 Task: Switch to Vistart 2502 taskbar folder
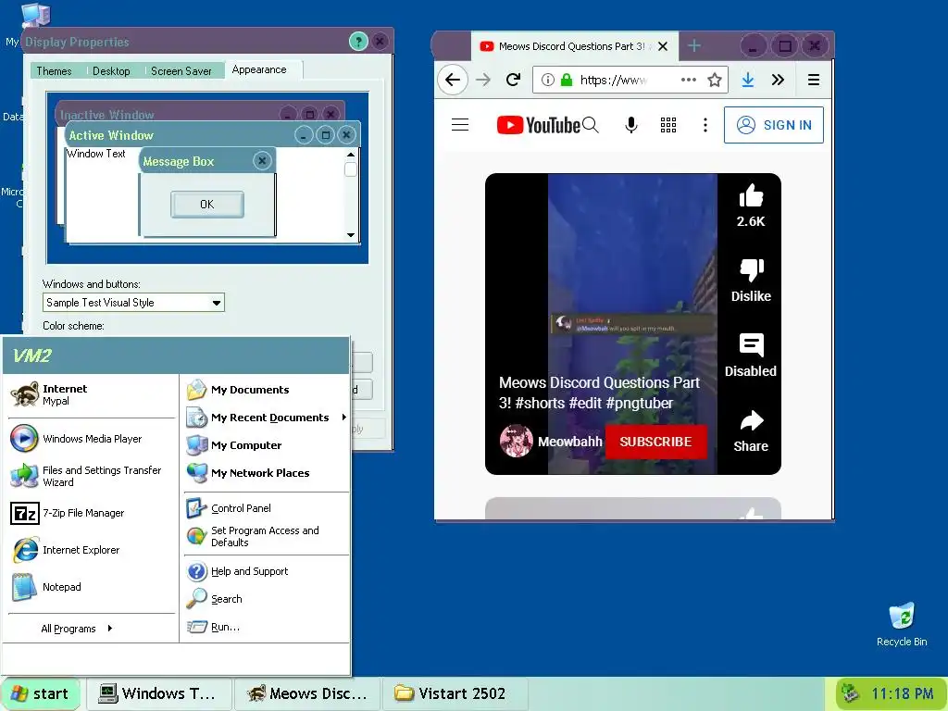point(455,693)
